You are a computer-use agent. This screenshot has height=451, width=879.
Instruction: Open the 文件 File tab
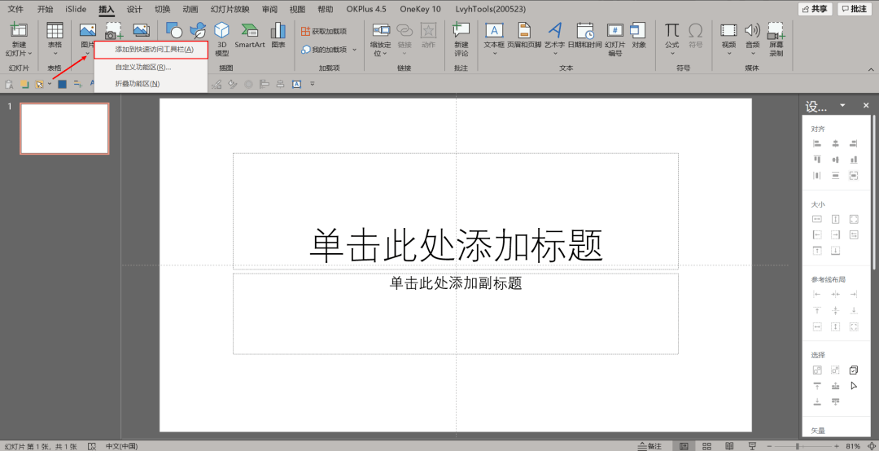click(x=15, y=9)
